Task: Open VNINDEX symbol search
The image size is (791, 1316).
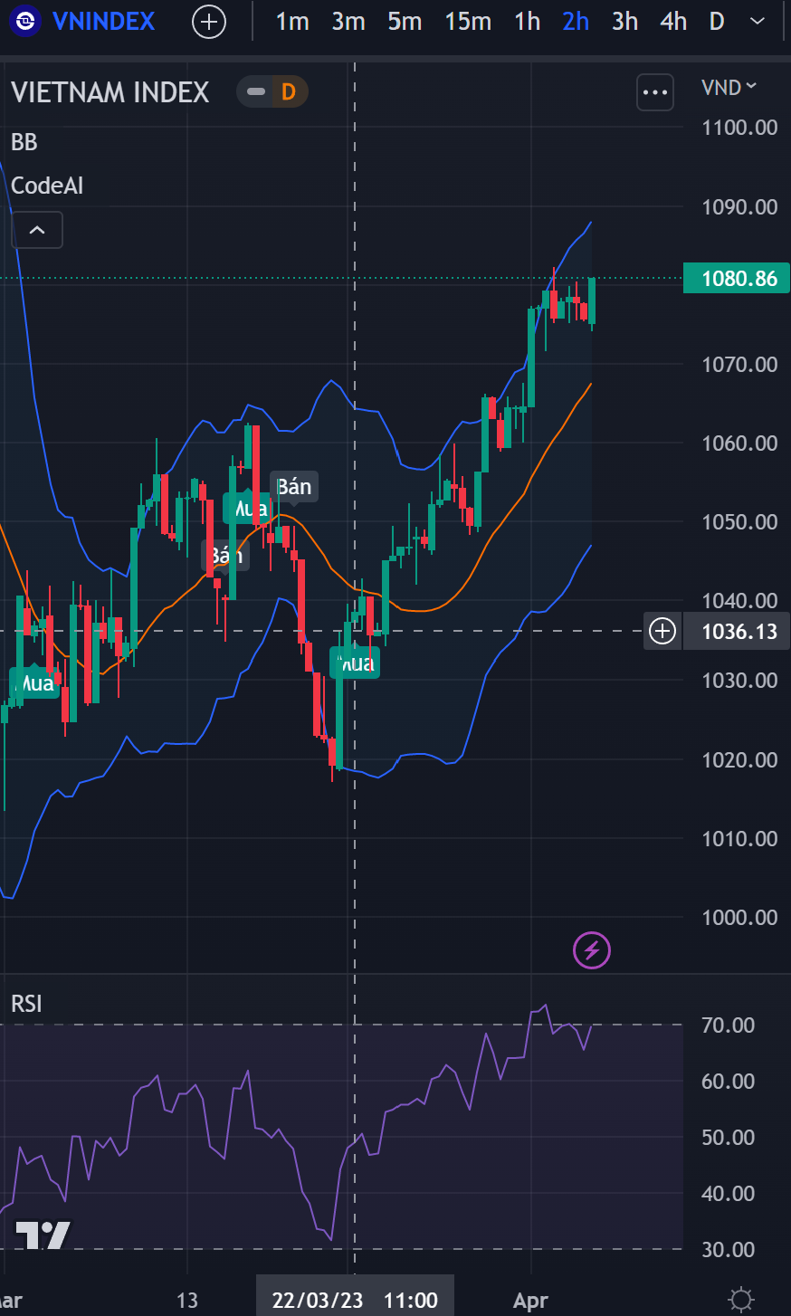Action: [x=103, y=21]
